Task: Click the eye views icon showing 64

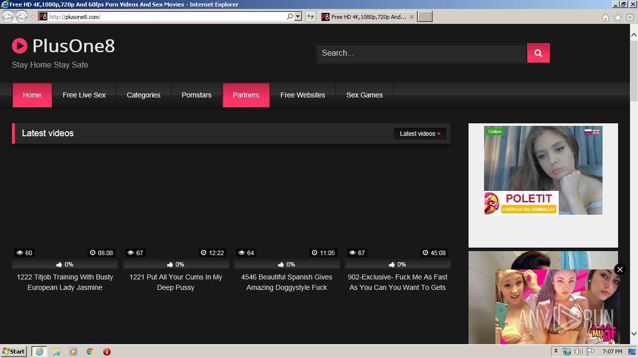Action: [x=242, y=253]
